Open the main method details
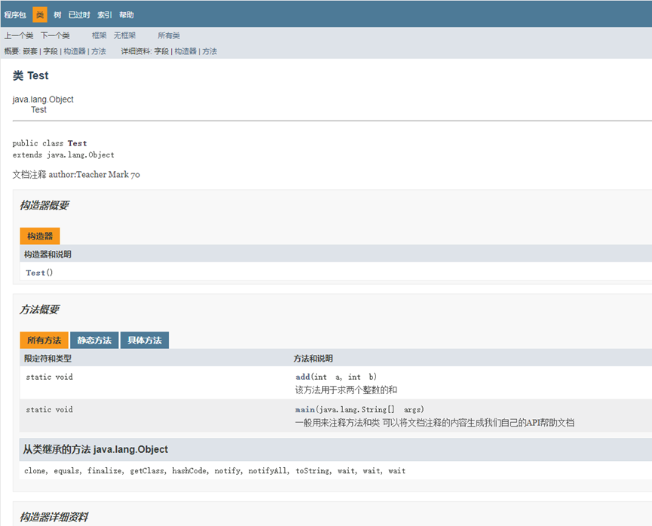652x526 pixels. pos(304,409)
